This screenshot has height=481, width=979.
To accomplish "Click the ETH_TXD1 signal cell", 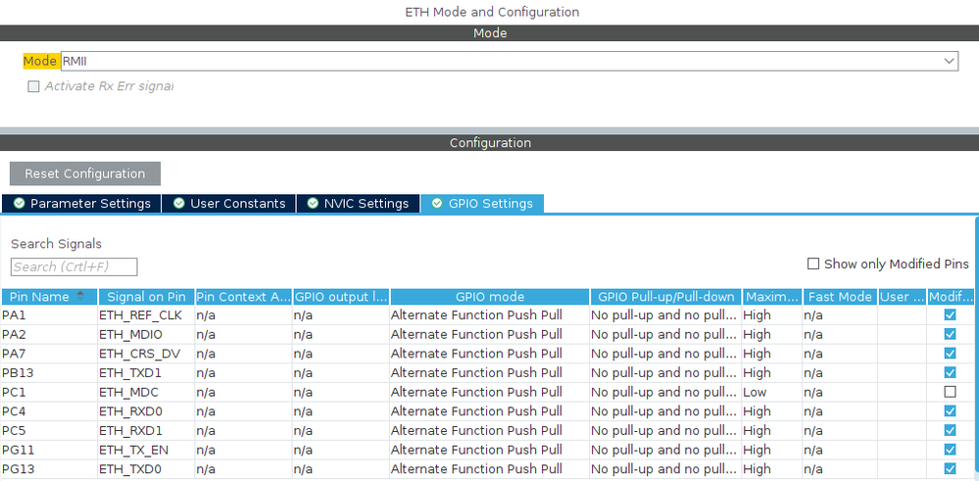I will [146, 372].
